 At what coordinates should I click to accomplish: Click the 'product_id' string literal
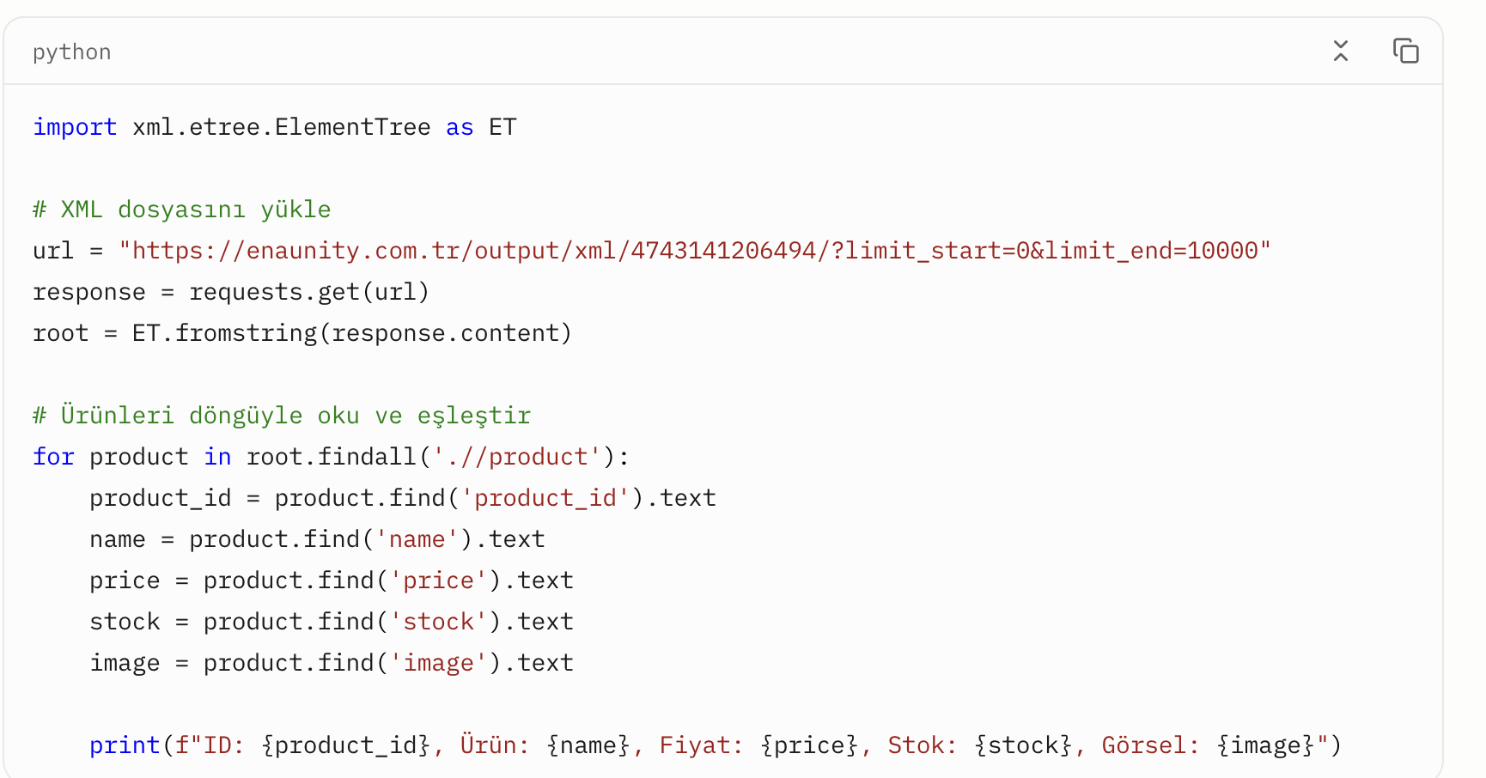[x=545, y=498]
